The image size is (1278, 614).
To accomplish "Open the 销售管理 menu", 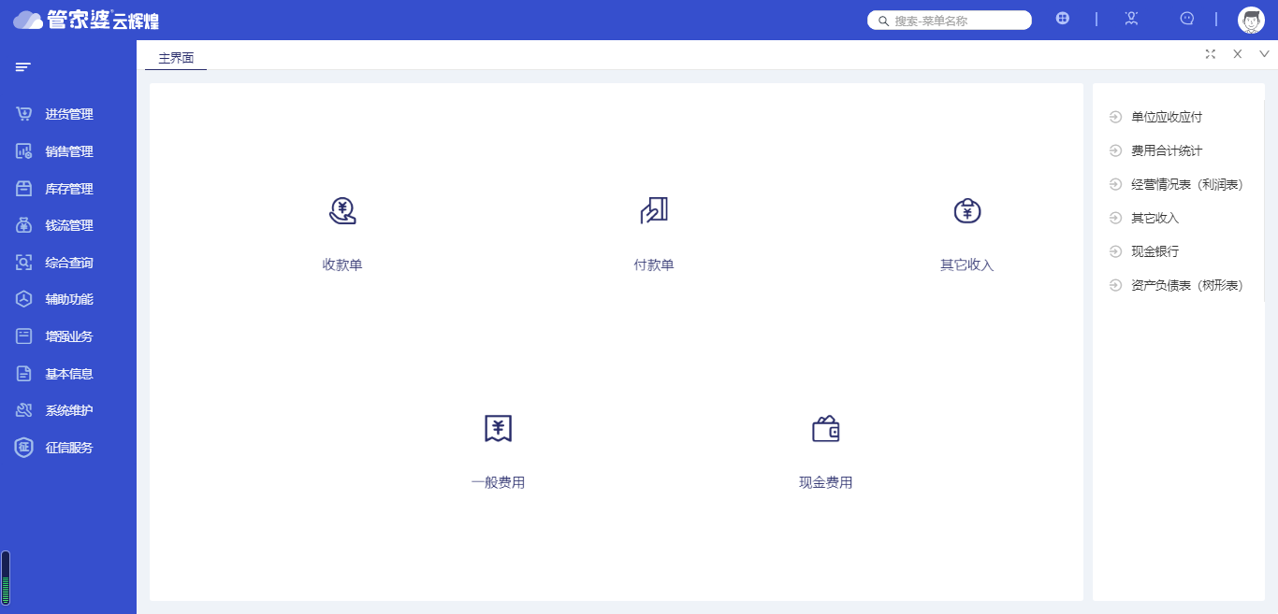I will (x=68, y=151).
